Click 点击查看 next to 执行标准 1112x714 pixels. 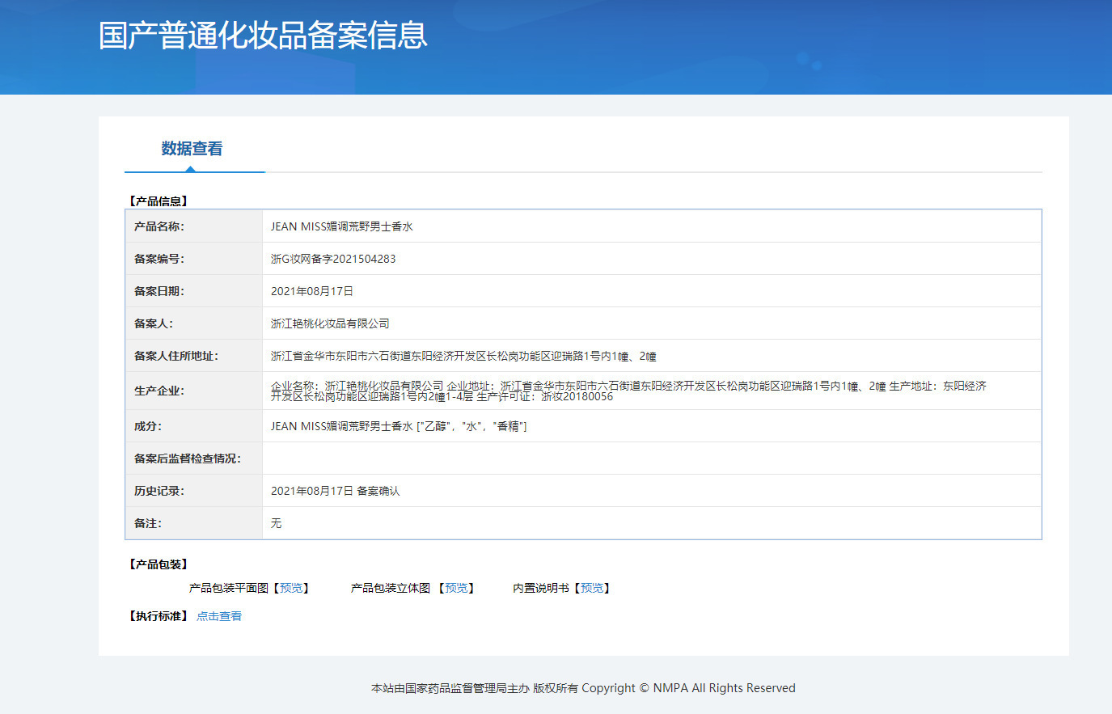coord(219,616)
